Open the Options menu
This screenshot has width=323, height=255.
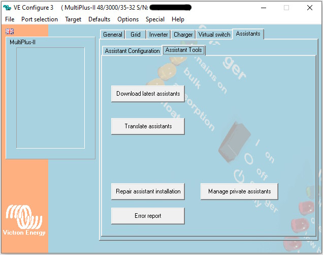(128, 19)
